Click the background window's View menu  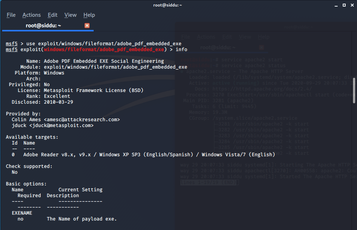(x=245, y=37)
